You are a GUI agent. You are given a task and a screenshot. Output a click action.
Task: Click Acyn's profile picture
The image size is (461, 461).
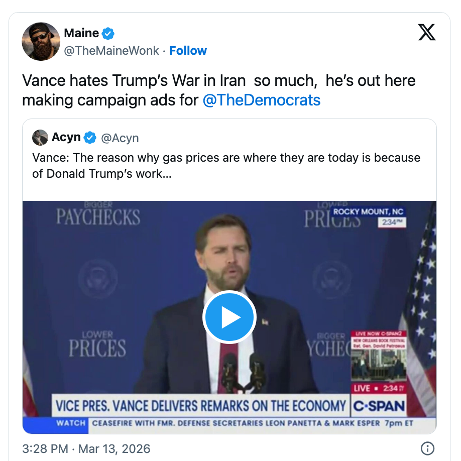coord(40,137)
